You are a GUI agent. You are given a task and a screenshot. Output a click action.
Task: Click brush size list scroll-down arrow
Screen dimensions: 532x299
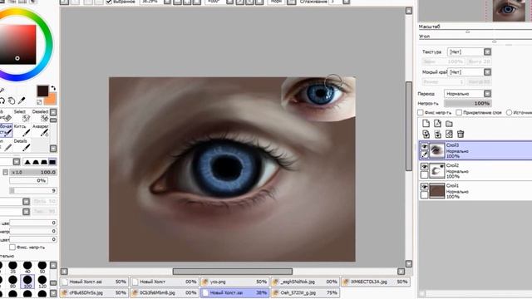53,293
